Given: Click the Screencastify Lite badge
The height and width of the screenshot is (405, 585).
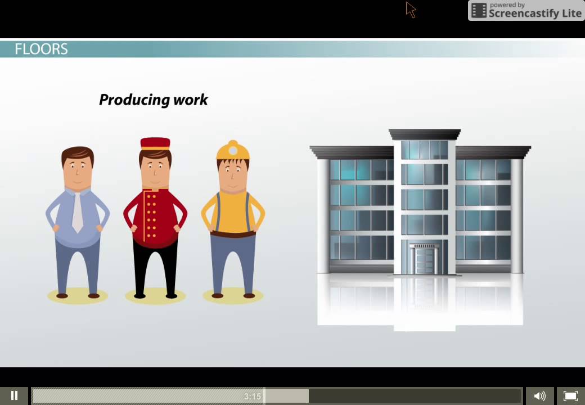Looking at the screenshot, I should click(x=526, y=11).
